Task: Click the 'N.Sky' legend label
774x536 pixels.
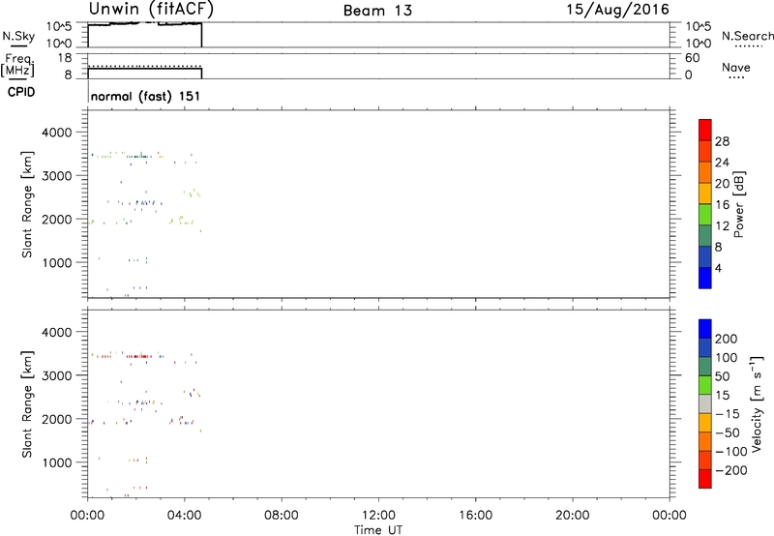Action: coord(18,36)
